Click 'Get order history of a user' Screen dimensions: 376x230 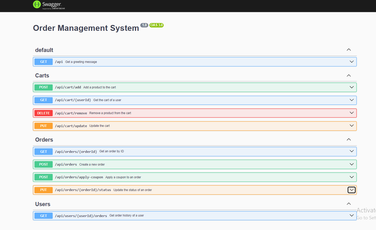(x=127, y=215)
